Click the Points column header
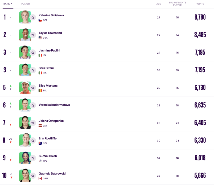The image size is (214, 186). pyautogui.click(x=200, y=4)
